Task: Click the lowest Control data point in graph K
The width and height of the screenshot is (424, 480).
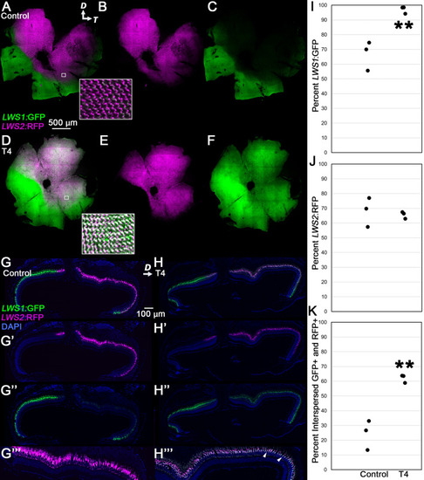Action: click(367, 450)
